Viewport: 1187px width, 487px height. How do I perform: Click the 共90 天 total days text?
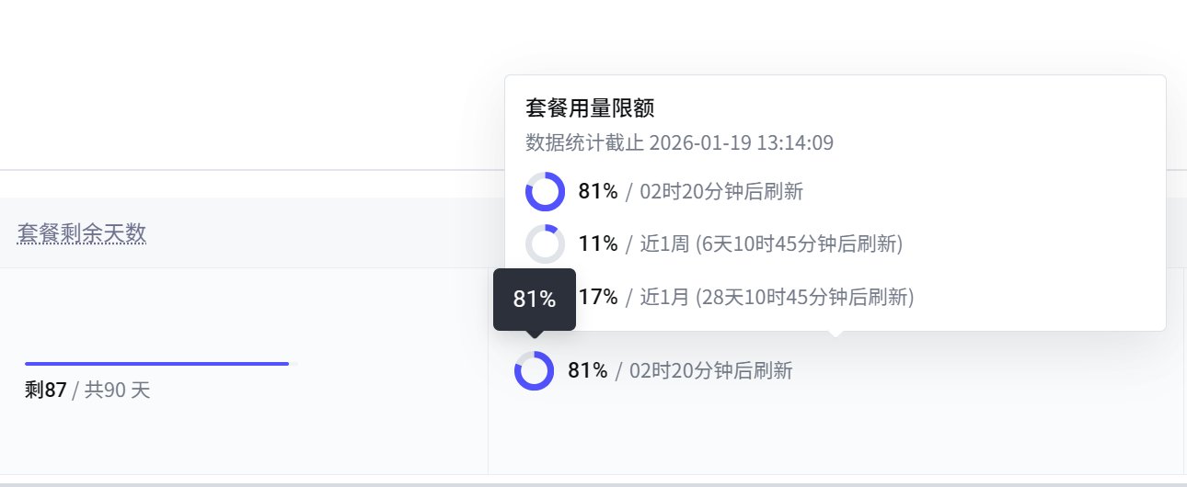pyautogui.click(x=118, y=391)
